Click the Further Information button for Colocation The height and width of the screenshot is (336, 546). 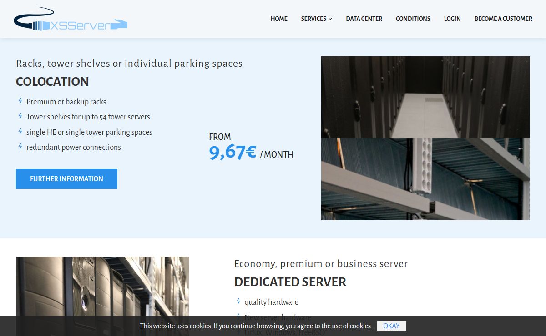[x=66, y=179]
